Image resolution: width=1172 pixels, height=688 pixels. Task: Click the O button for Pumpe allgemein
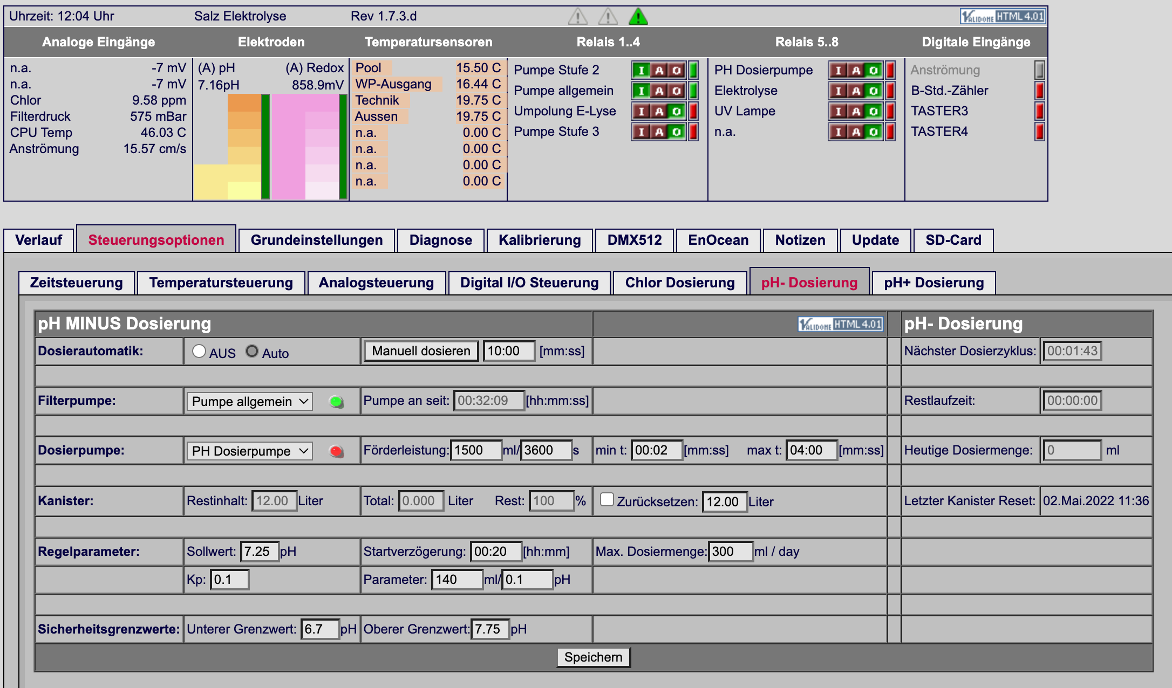point(677,91)
